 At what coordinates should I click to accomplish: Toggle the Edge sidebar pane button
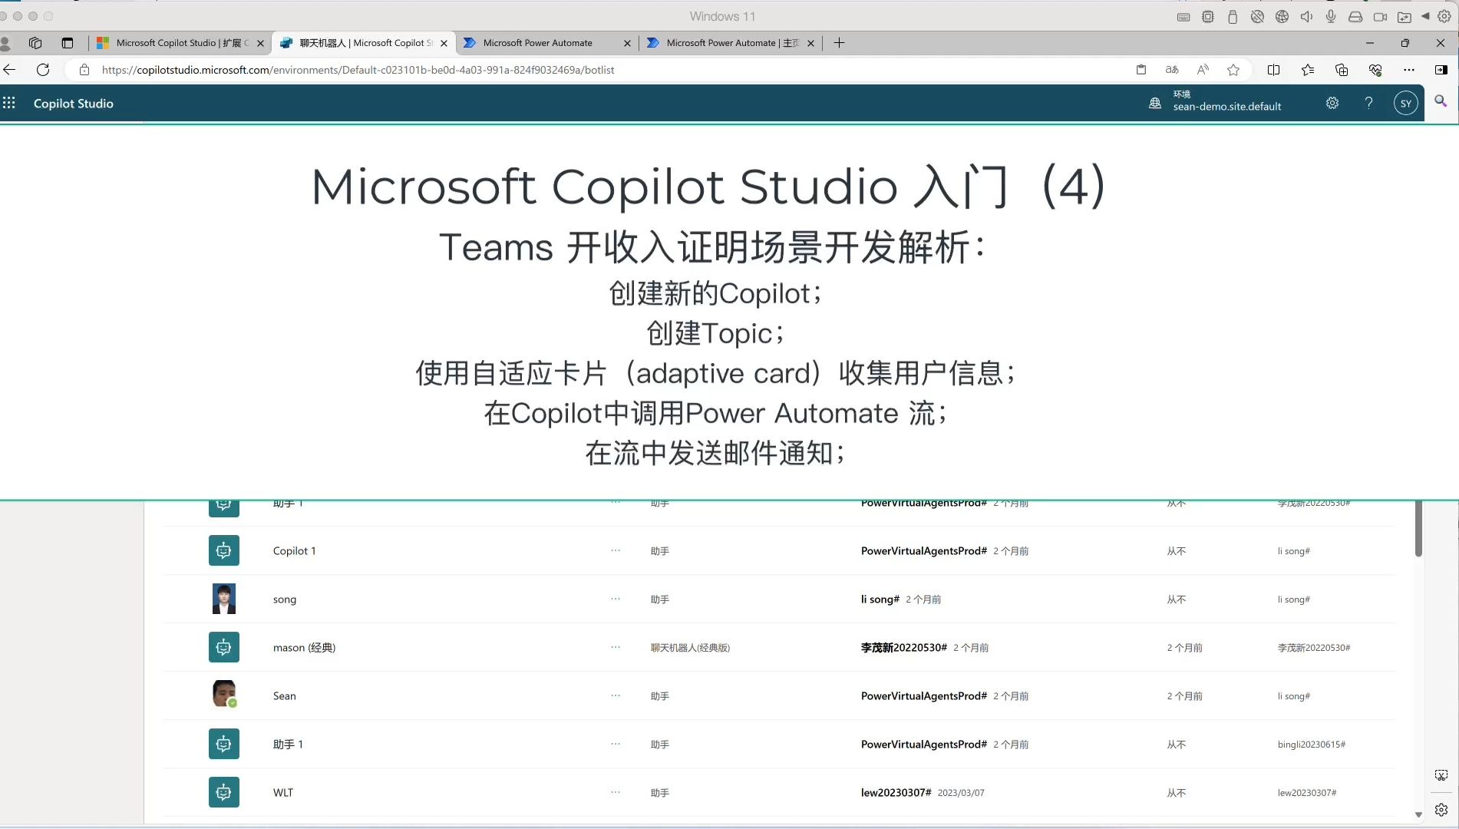click(x=1441, y=70)
